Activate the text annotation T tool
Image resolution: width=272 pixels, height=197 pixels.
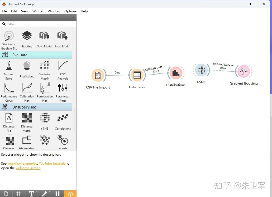pyautogui.click(x=32, y=194)
